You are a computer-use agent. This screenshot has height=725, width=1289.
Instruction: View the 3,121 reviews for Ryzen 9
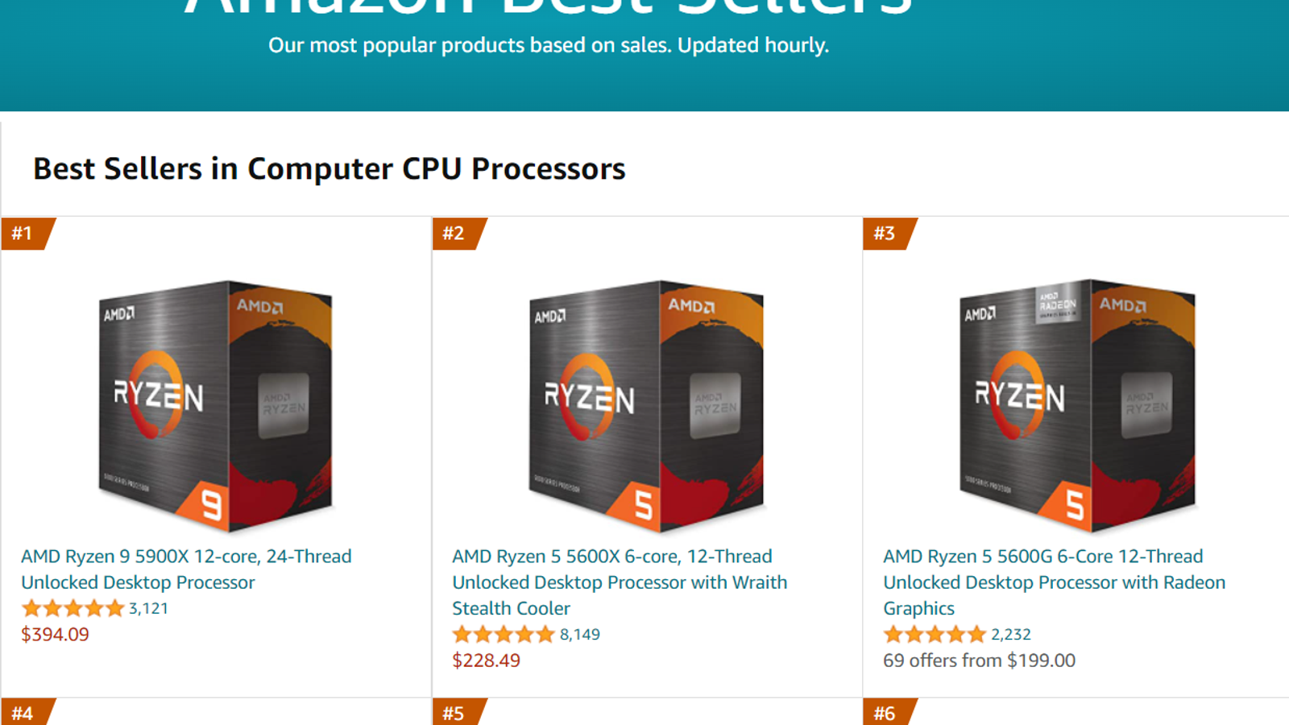(149, 608)
